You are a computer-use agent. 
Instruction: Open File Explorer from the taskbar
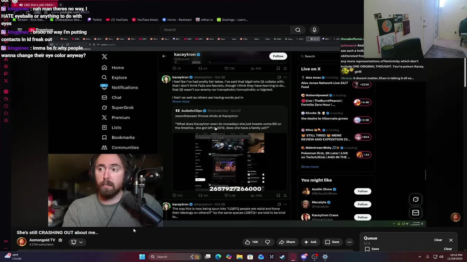coord(239,257)
